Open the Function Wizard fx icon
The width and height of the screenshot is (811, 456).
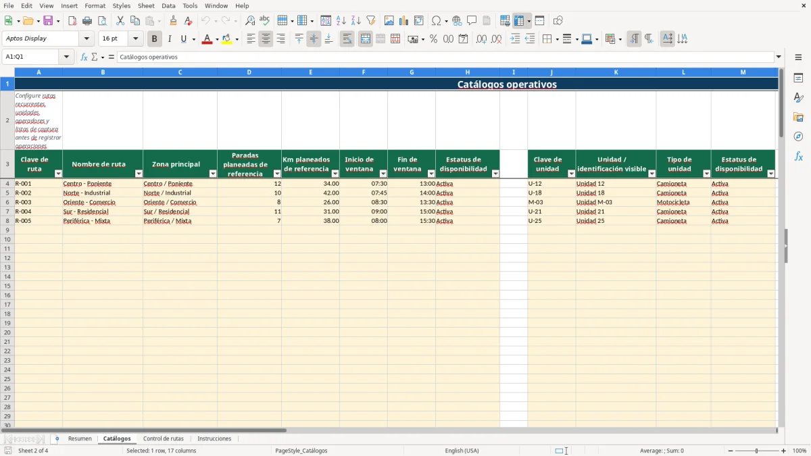click(x=84, y=57)
